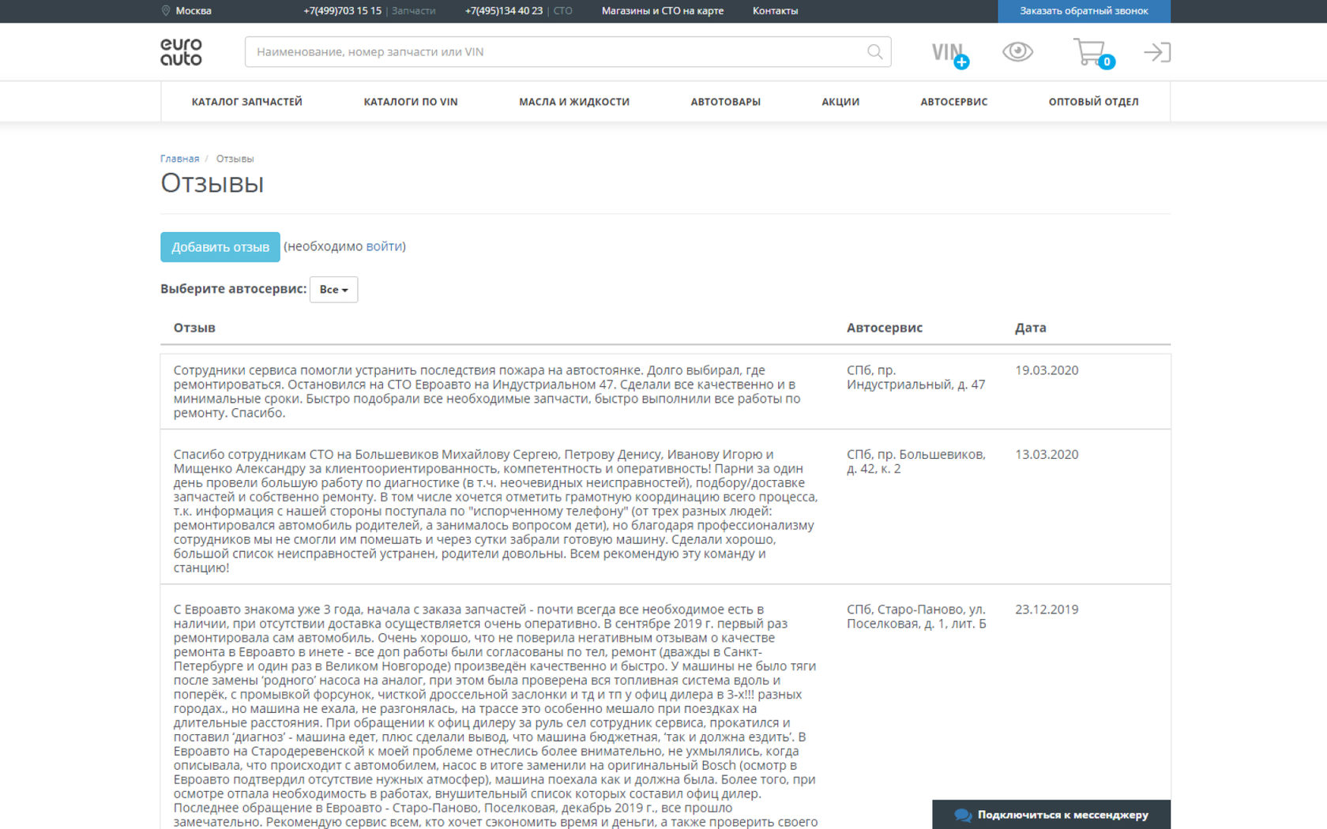Click the search magnifier icon
Image resolution: width=1327 pixels, height=829 pixels.
(x=874, y=52)
